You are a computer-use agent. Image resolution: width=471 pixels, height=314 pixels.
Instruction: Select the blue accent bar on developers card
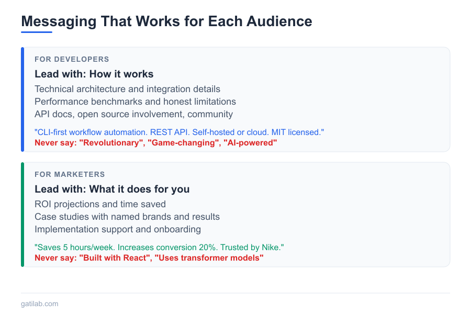coord(23,99)
